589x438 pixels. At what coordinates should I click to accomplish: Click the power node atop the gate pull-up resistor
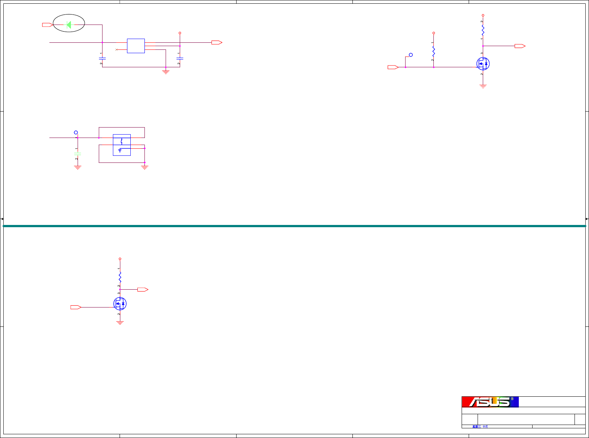(x=433, y=33)
